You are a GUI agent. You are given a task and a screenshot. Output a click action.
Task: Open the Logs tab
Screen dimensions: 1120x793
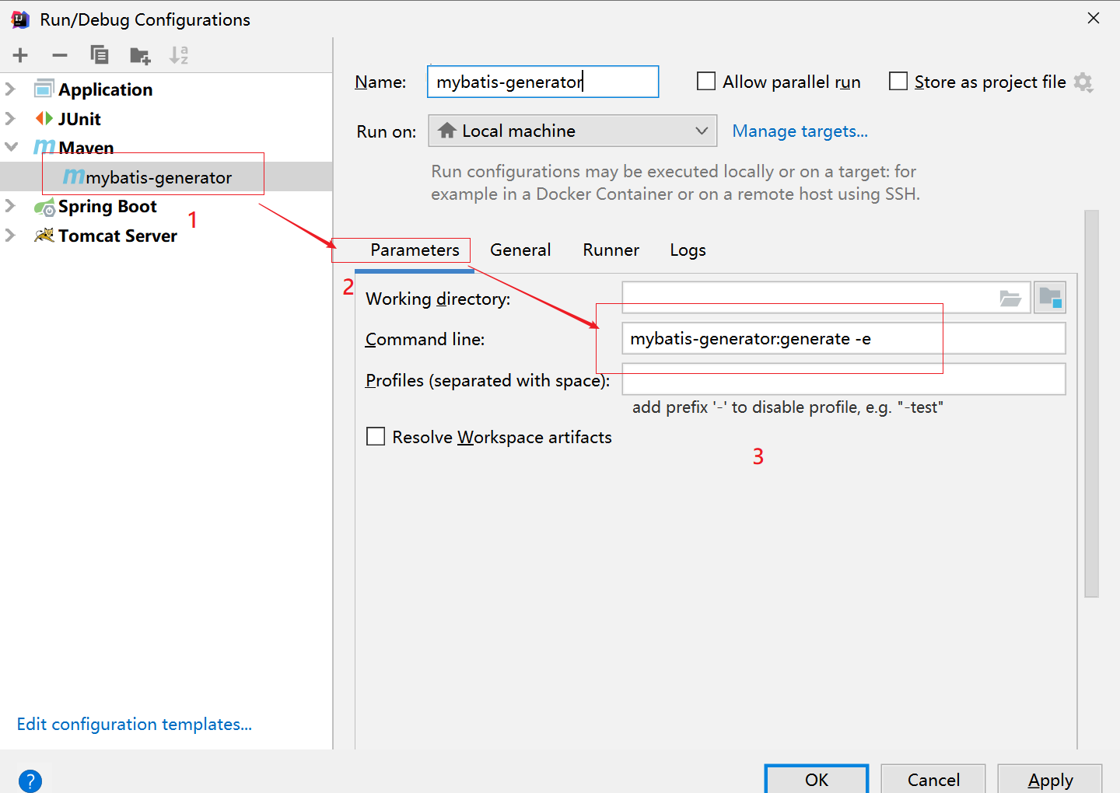click(x=688, y=250)
